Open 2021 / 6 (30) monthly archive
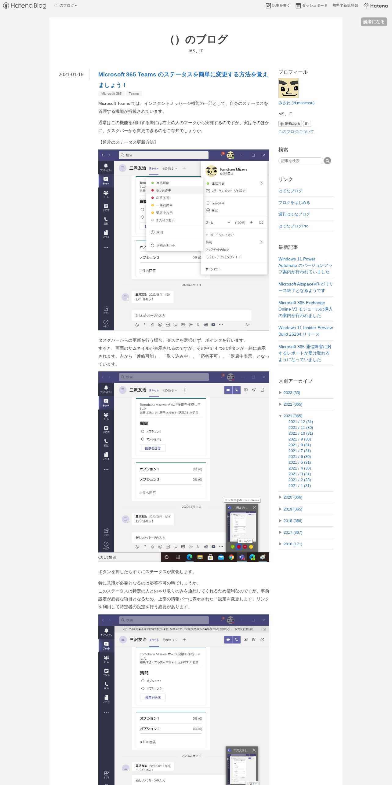The width and height of the screenshot is (392, 785). 299,457
